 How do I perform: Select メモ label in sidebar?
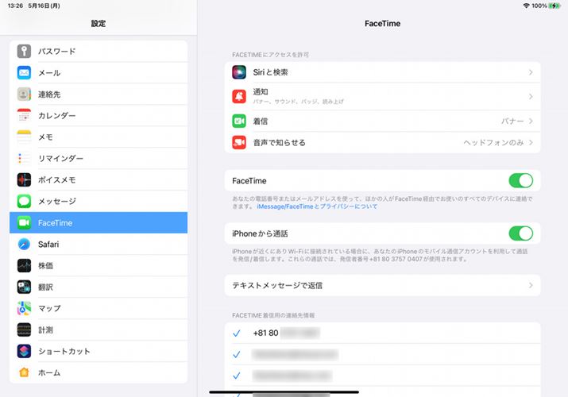45,137
